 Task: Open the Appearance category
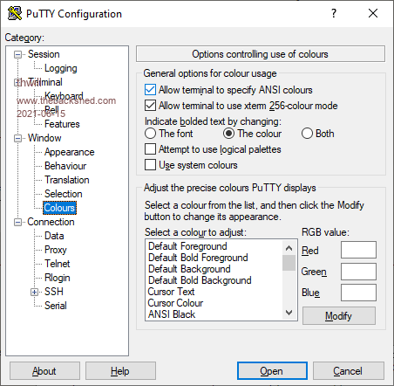pyautogui.click(x=69, y=152)
